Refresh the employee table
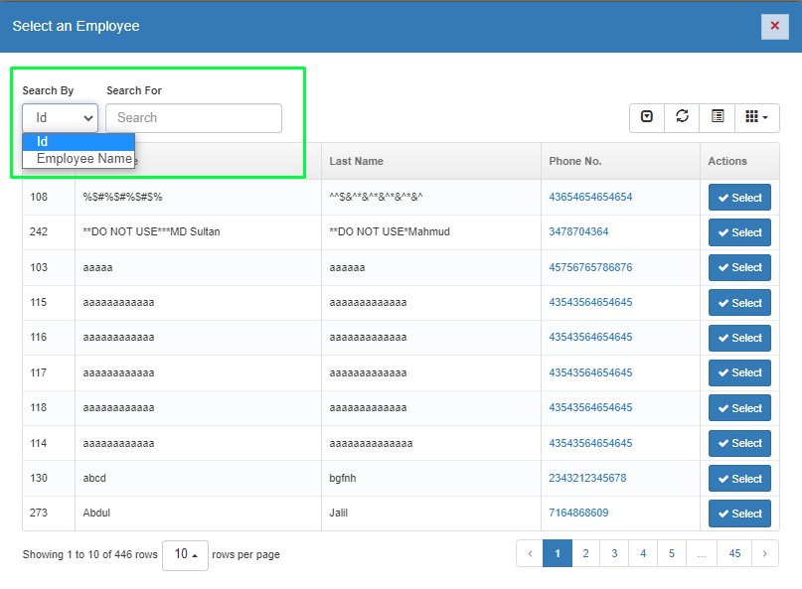802x589 pixels. pyautogui.click(x=682, y=117)
